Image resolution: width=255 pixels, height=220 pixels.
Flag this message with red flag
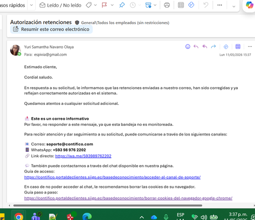click(x=104, y=5)
